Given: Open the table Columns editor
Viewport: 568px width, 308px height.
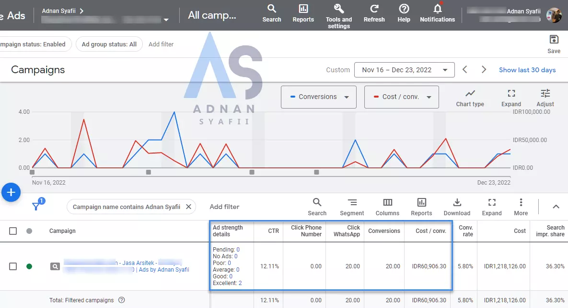Looking at the screenshot, I should 387,207.
